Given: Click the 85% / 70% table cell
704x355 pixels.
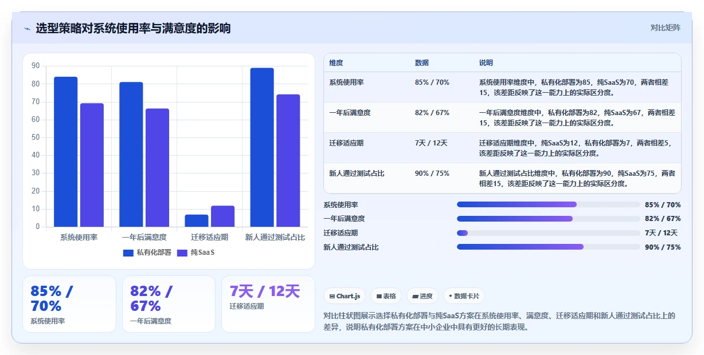Looking at the screenshot, I should [432, 82].
